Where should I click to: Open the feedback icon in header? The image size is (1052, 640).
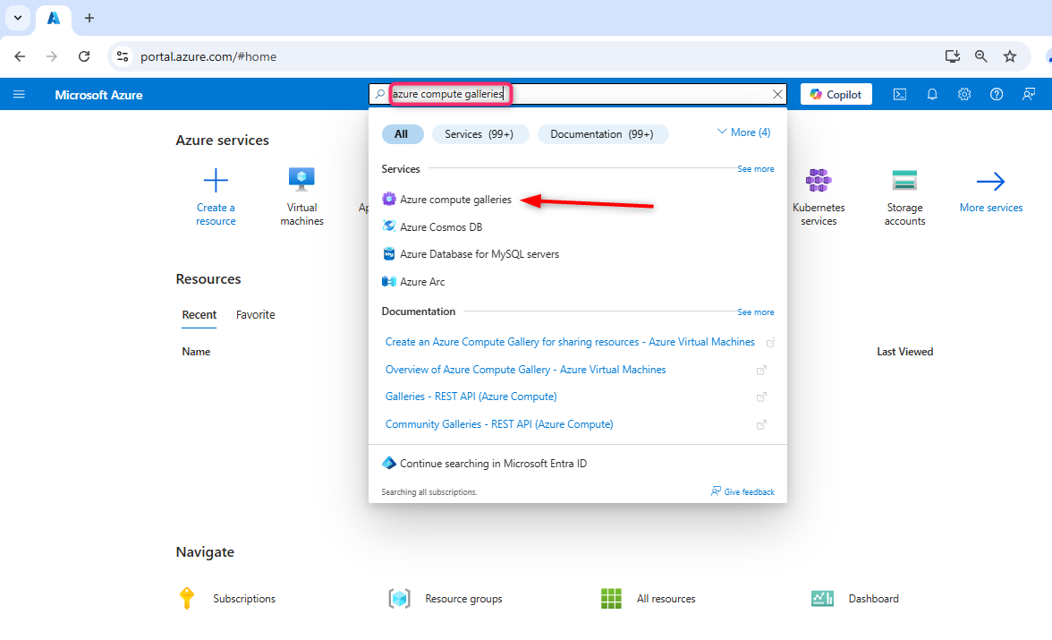1029,95
